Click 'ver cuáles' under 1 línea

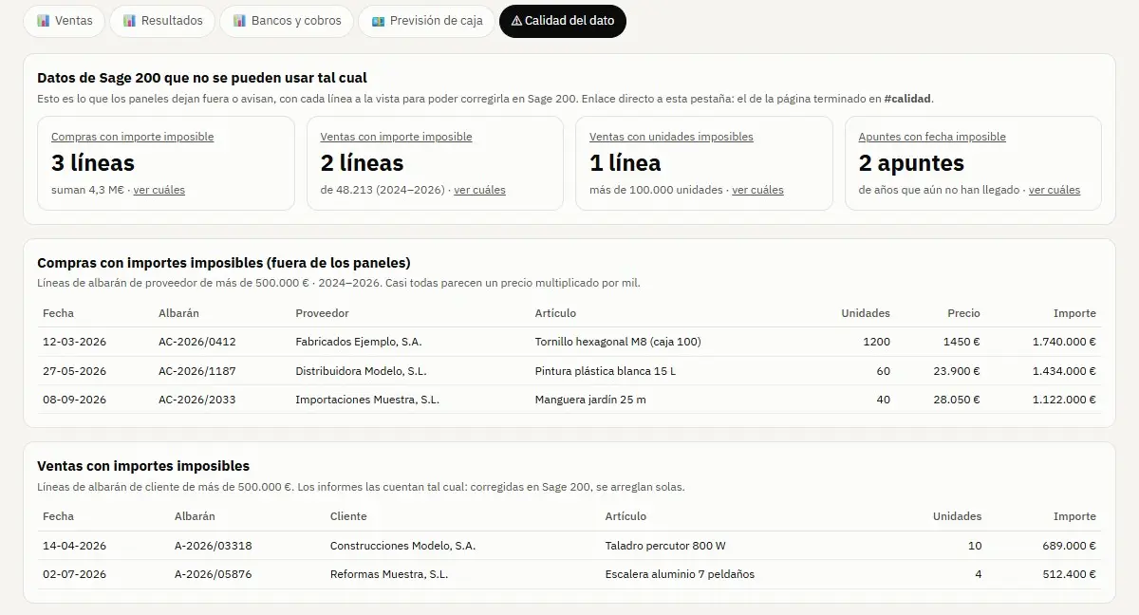[757, 190]
